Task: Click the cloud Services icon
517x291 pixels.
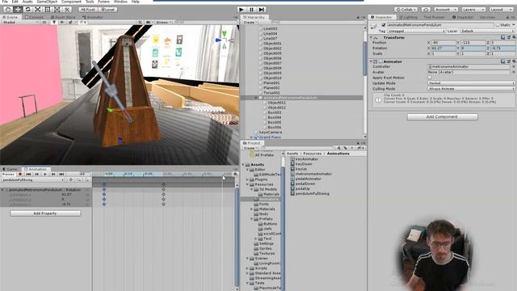Action: 426,10
